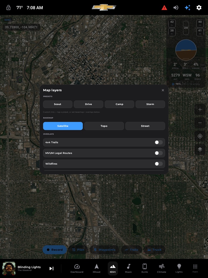Image resolution: width=208 pixels, height=278 pixels.
Task: Zoom out on the map with minus
Action: coord(200,123)
